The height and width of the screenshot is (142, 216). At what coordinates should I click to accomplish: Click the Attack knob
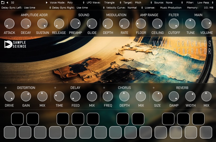tap(9, 24)
